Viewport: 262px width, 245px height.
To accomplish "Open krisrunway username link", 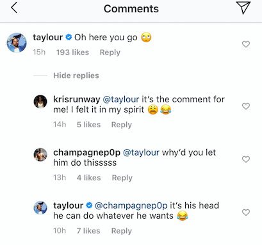I will pyautogui.click(x=77, y=99).
